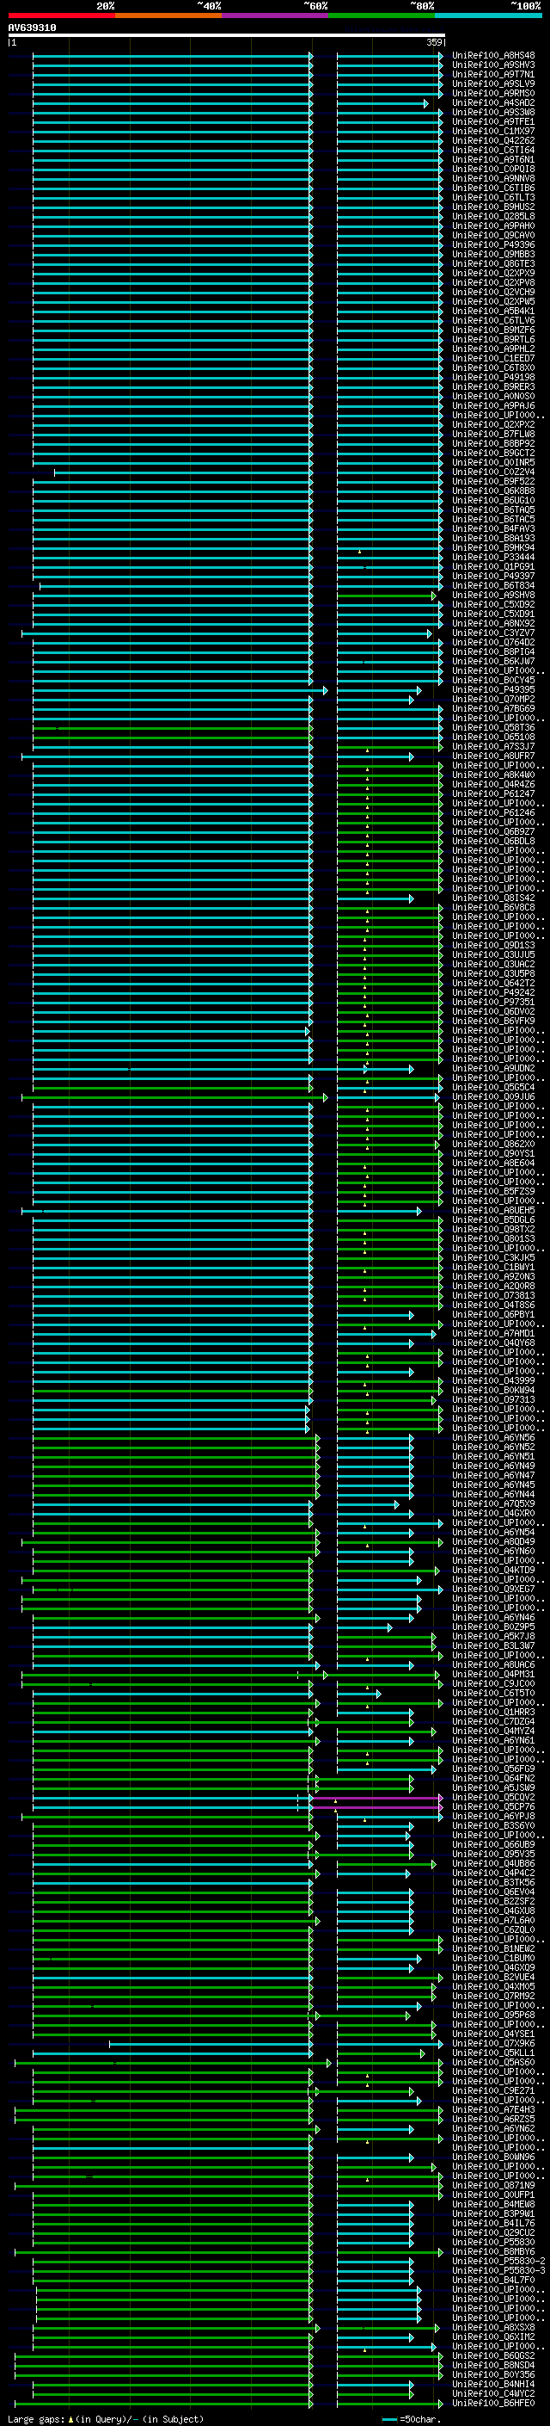The width and height of the screenshot is (550, 2426).
Task: Open hit UniRef100_A9SHV3
Action: pos(493,65)
